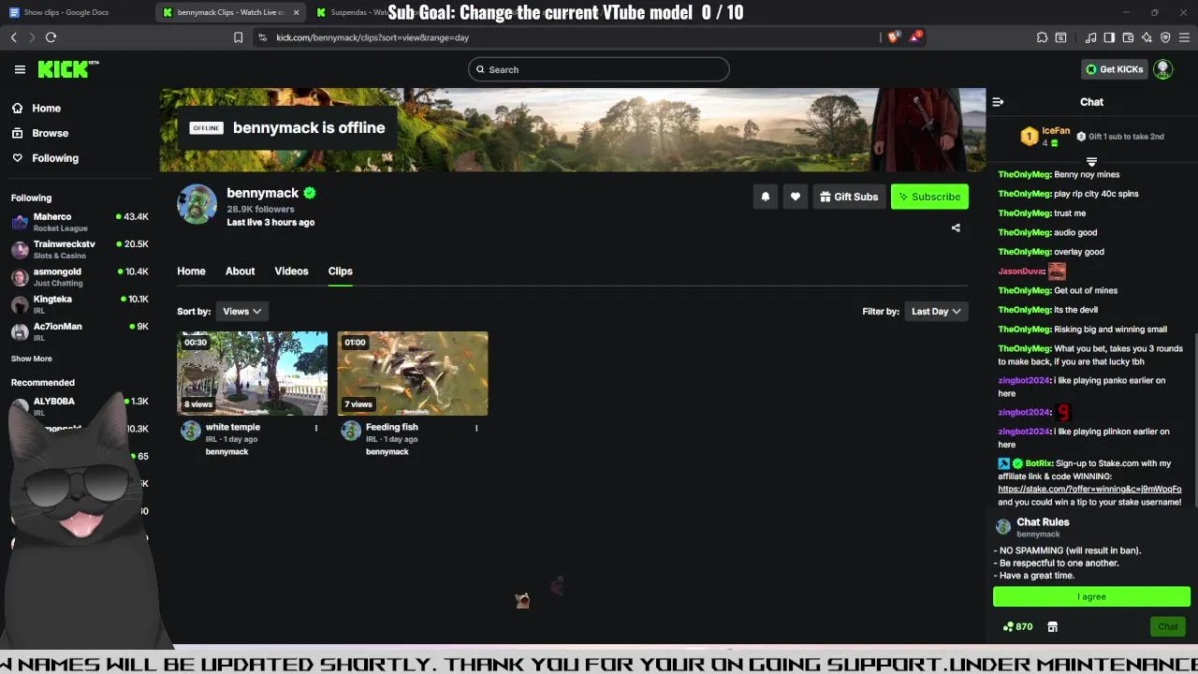Open Following in Kick sidebar

(45, 158)
